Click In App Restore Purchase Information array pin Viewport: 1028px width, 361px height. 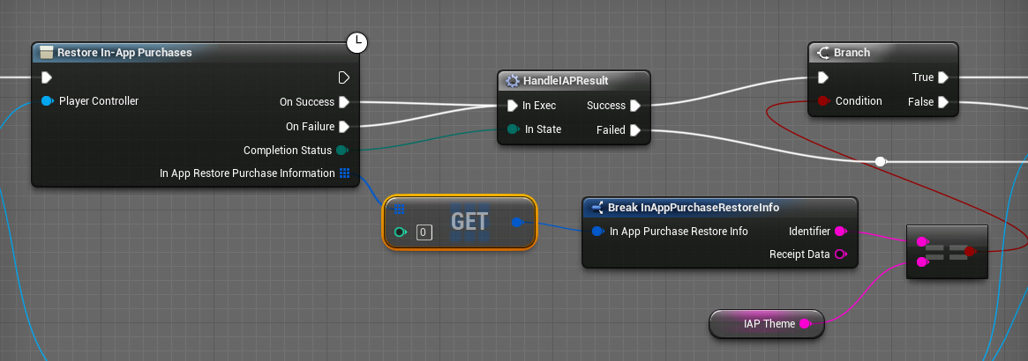[x=344, y=173]
